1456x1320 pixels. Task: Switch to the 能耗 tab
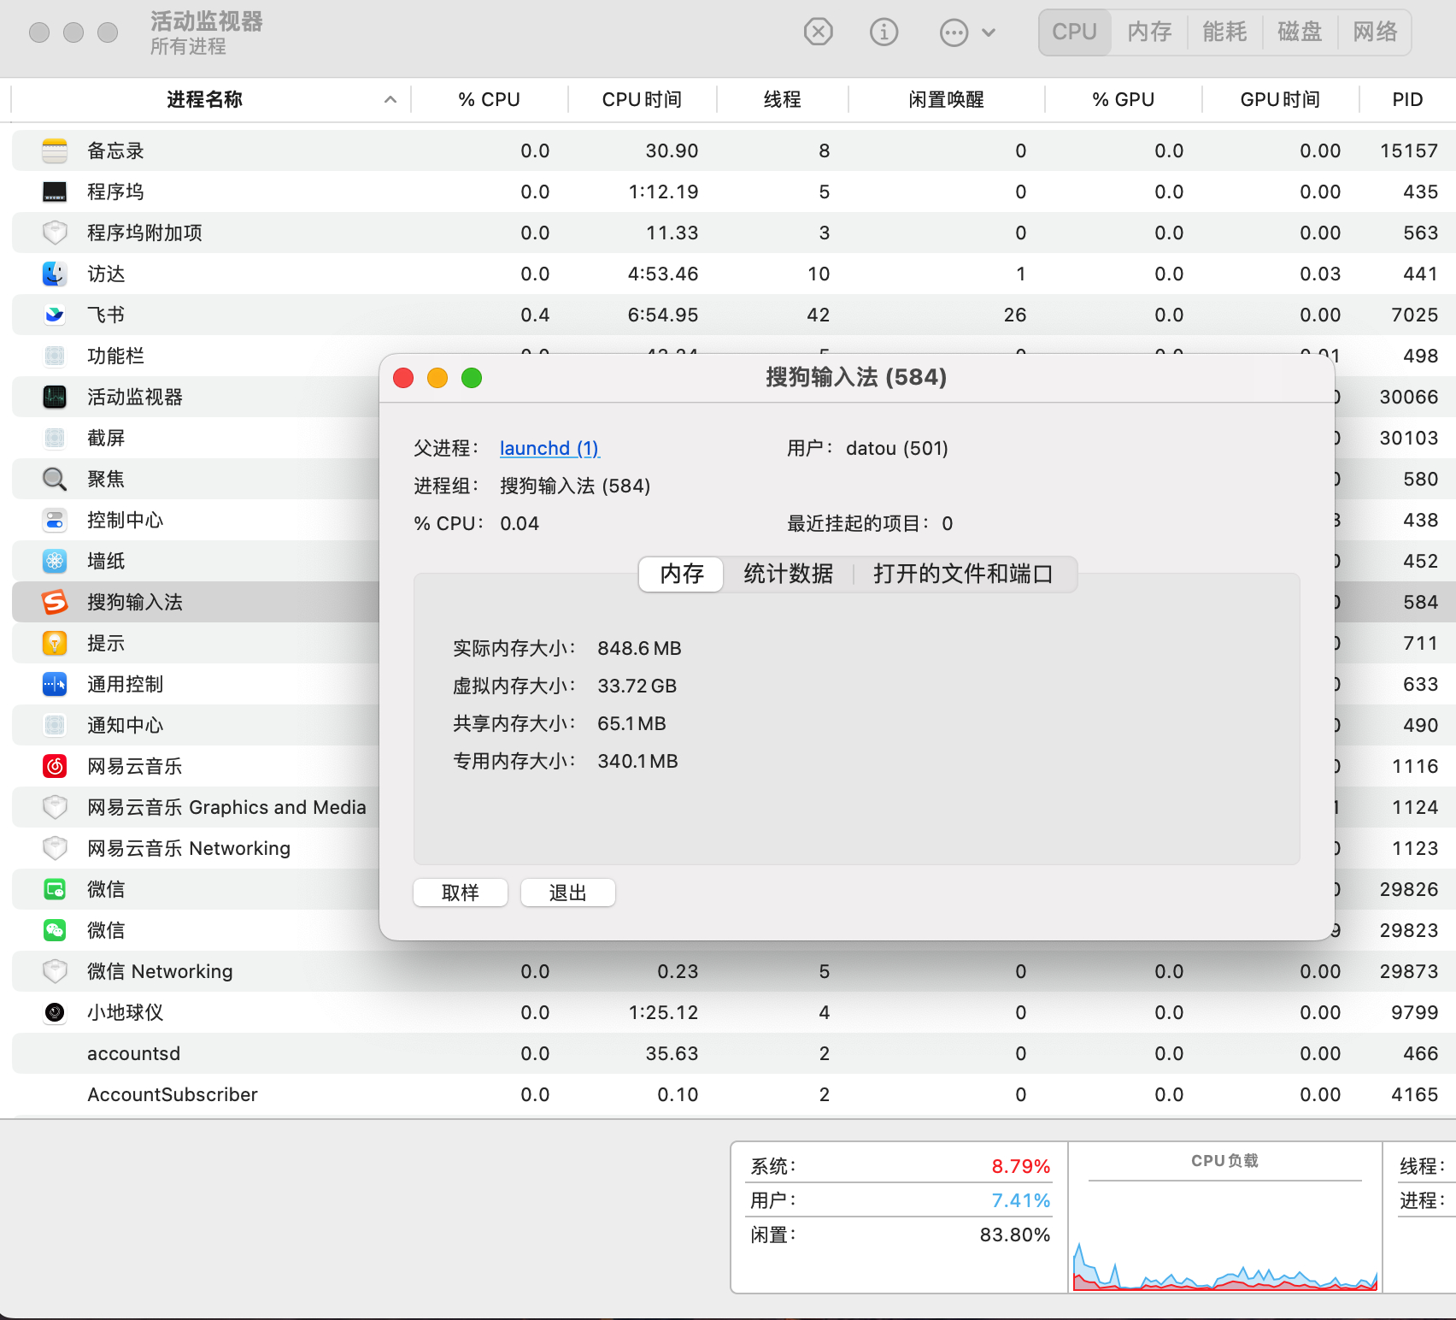click(x=1224, y=32)
